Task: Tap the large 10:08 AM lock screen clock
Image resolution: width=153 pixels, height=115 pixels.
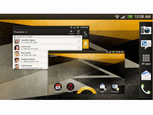Action: click(x=89, y=57)
